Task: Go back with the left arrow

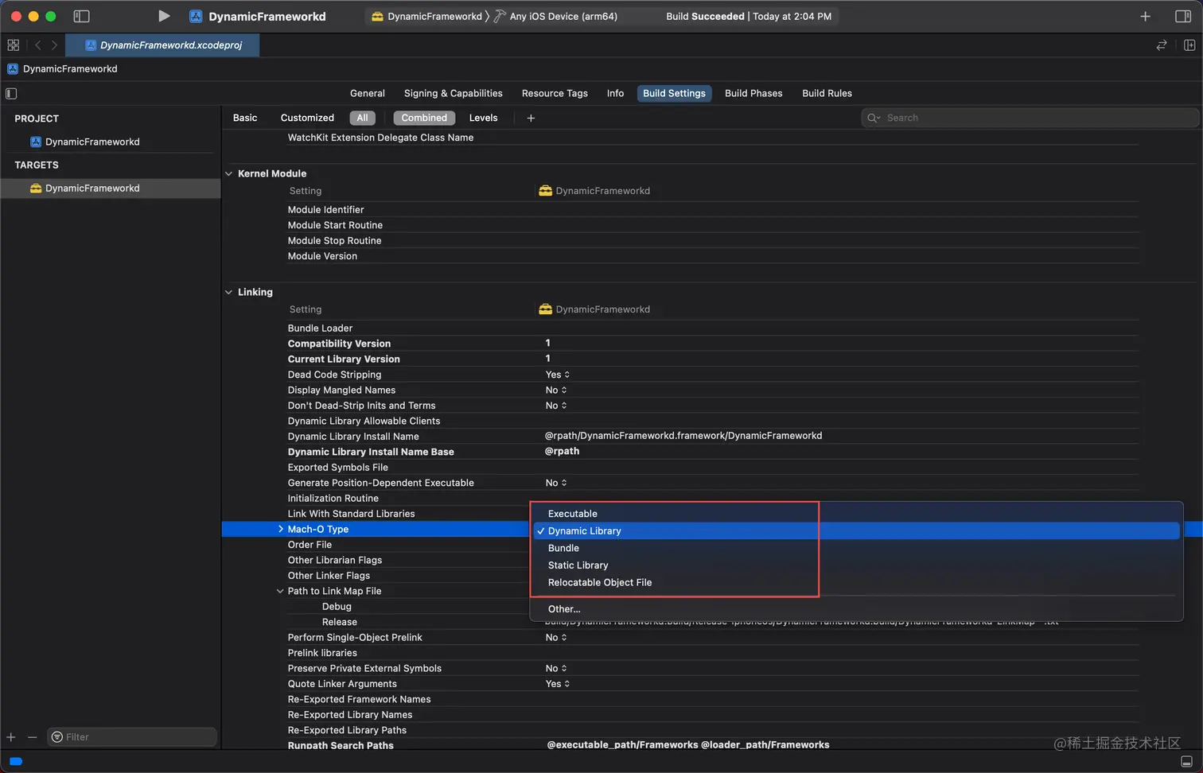Action: 37,45
